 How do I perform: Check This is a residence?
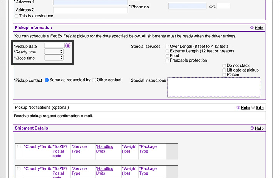[17, 16]
